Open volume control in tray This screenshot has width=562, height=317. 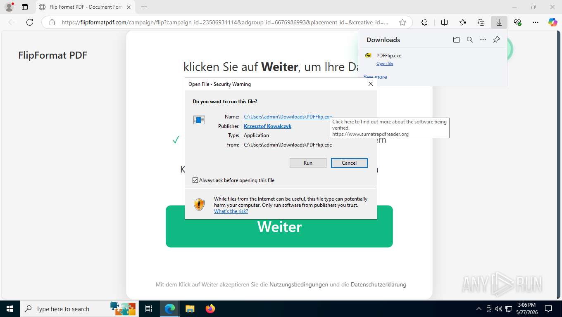499,309
